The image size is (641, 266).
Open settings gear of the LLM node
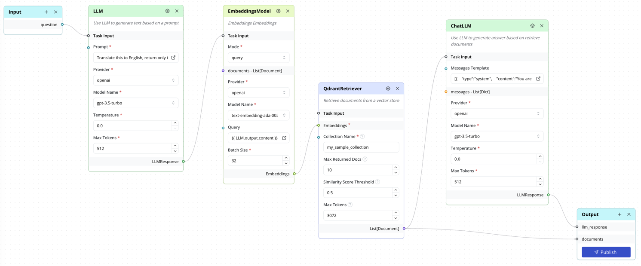(167, 11)
